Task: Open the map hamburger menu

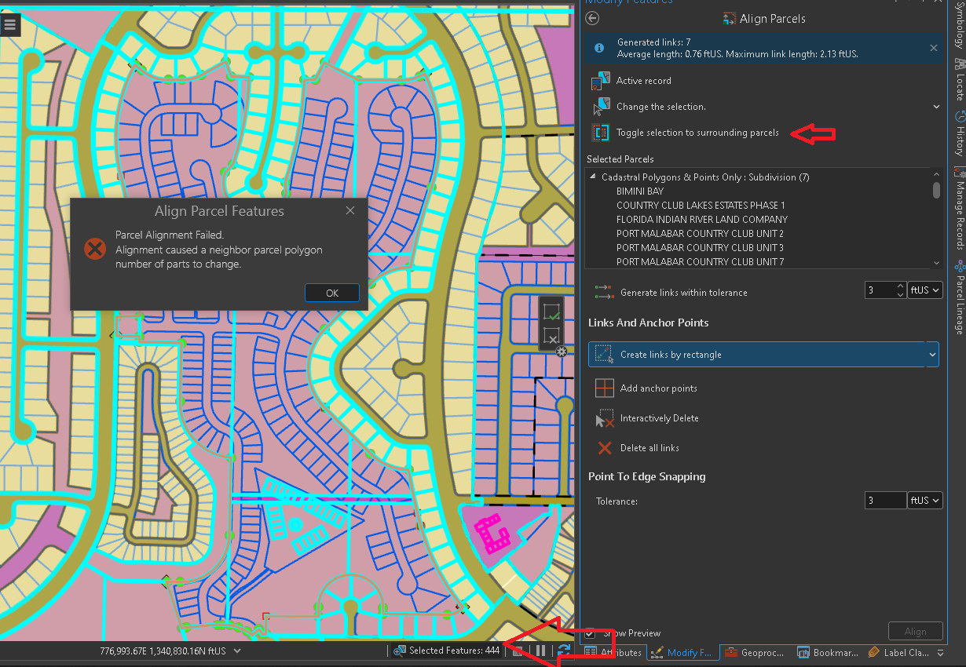Action: [11, 24]
